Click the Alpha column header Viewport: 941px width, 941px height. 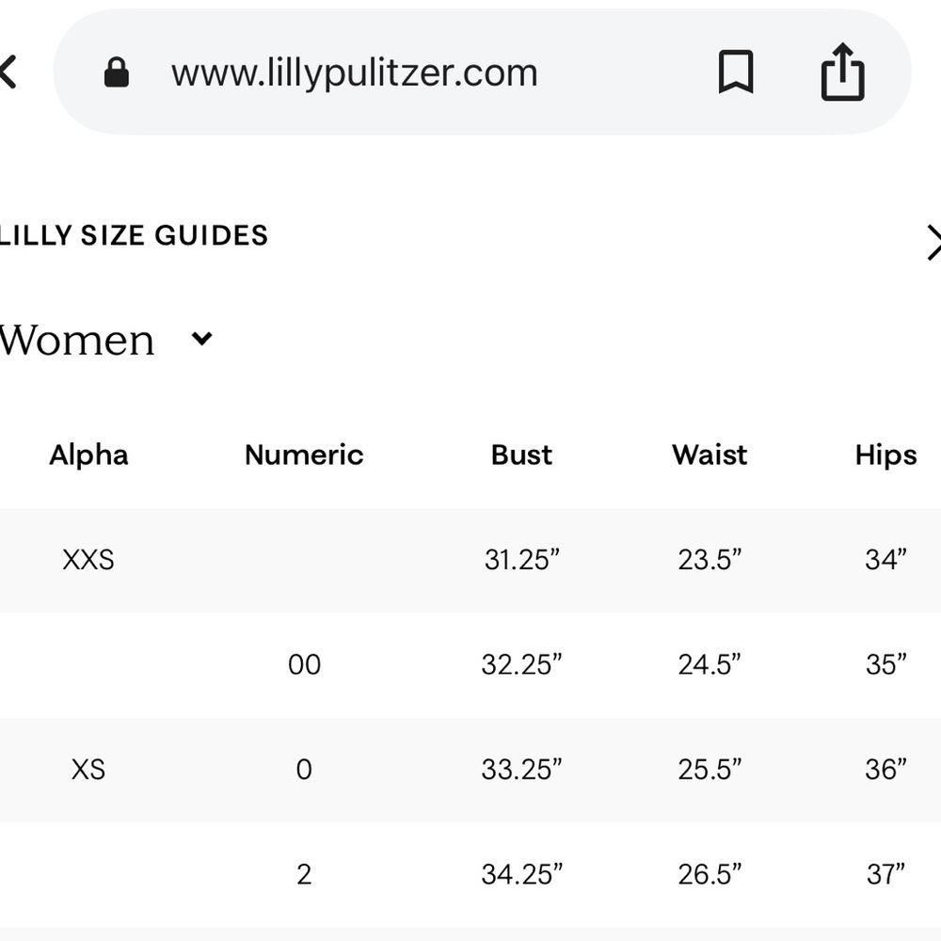click(88, 455)
